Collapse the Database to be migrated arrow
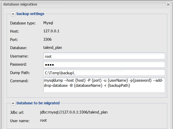 coord(13,103)
